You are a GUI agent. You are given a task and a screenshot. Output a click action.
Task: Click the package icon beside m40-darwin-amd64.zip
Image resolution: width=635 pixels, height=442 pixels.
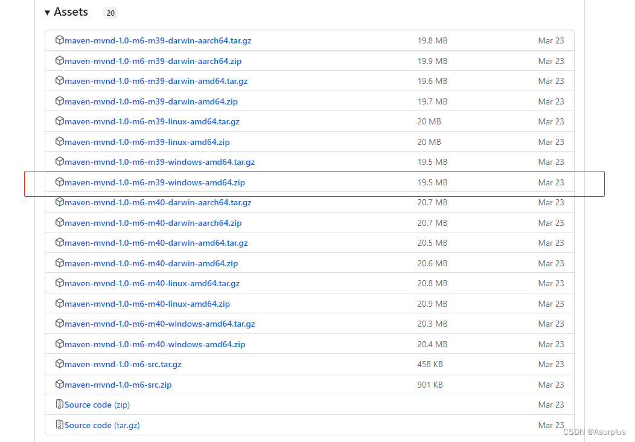point(60,263)
